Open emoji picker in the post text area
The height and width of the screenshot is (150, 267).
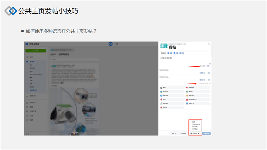(x=210, y=64)
